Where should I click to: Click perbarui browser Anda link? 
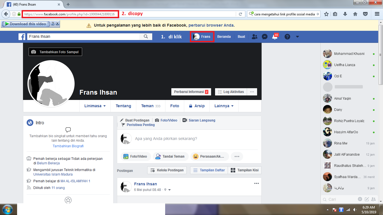coord(211,25)
